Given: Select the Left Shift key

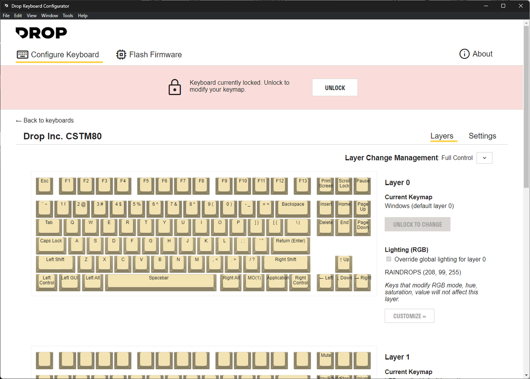Looking at the screenshot, I should tap(56, 264).
